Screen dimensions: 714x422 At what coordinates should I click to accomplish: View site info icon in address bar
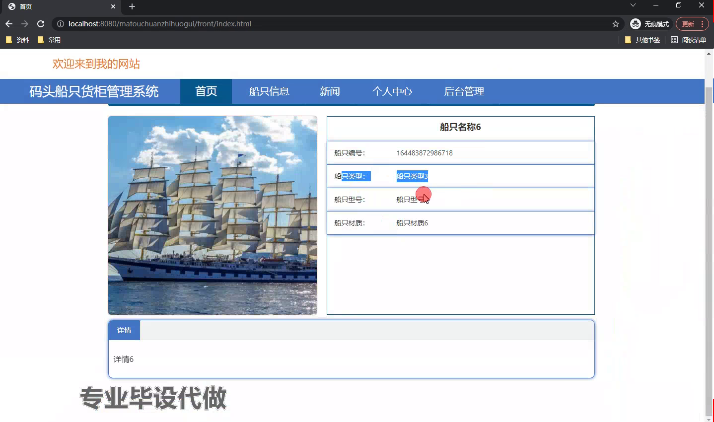[60, 24]
